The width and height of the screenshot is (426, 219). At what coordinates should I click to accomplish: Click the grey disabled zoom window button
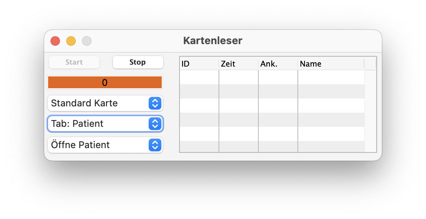87,41
